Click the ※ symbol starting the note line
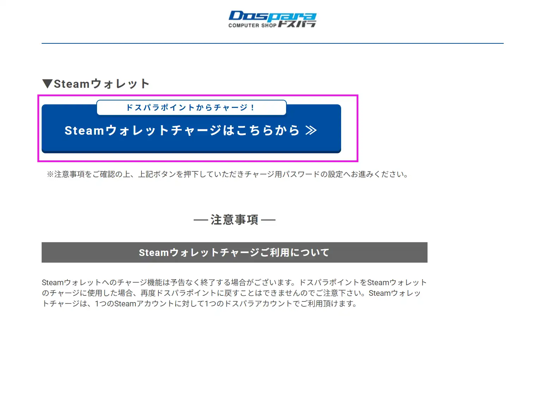 click(50, 175)
